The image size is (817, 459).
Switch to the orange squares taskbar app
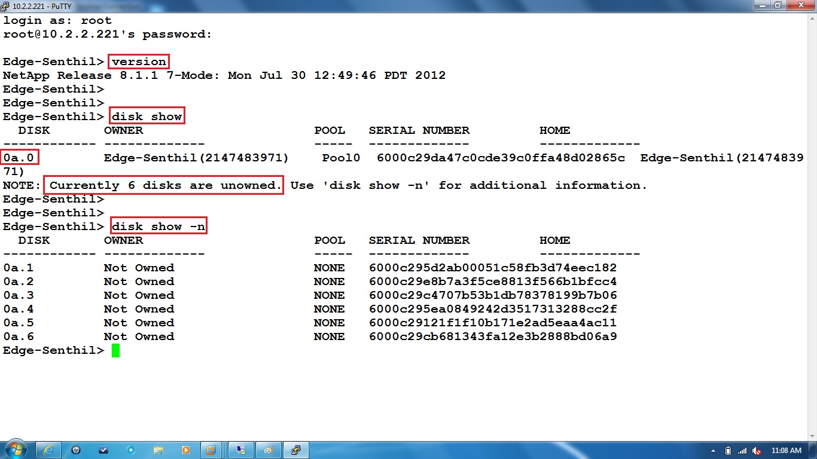[x=211, y=450]
